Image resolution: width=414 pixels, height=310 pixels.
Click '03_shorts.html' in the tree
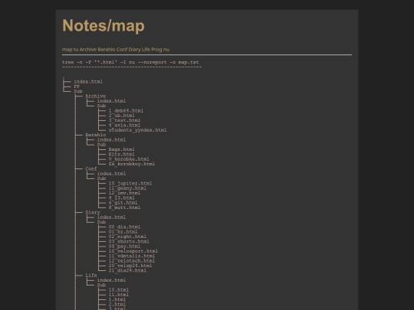click(129, 241)
